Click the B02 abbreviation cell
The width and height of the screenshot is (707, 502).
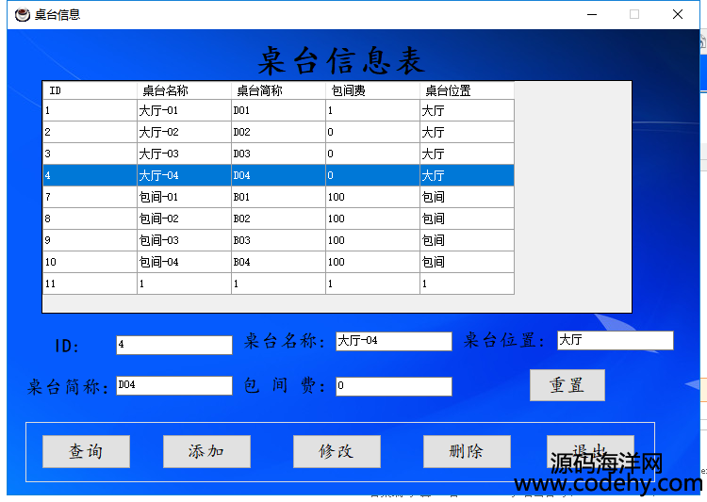click(278, 219)
